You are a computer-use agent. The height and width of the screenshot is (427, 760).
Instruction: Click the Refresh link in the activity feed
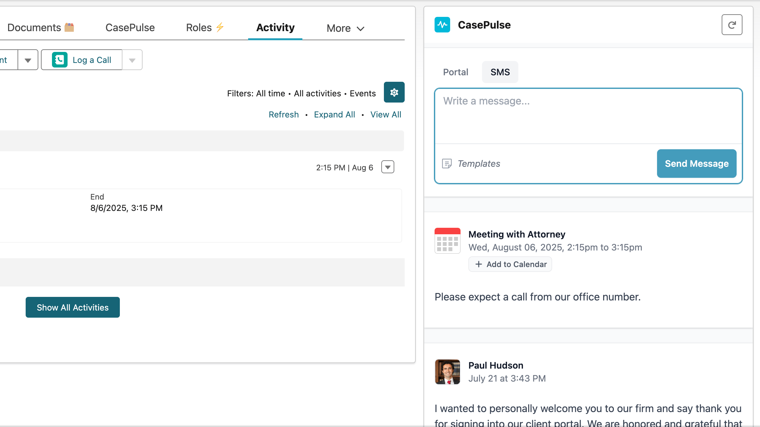(x=284, y=114)
